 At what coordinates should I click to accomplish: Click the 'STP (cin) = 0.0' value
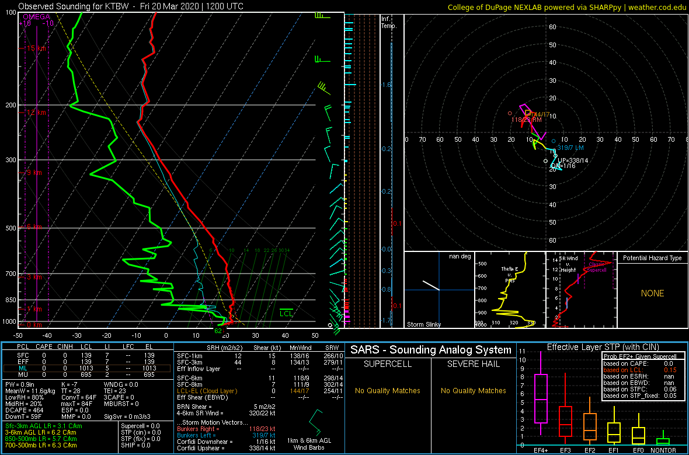coord(141,432)
